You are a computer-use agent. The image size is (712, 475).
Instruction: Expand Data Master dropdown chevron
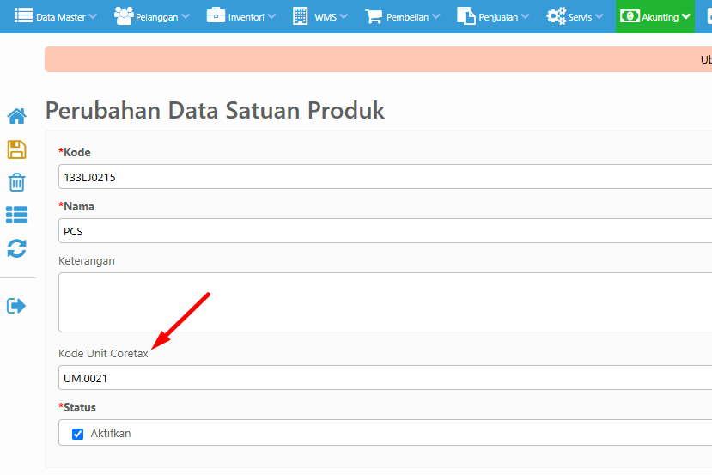pyautogui.click(x=93, y=17)
